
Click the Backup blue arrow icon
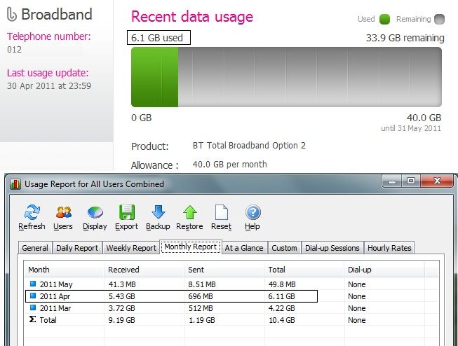pos(159,212)
